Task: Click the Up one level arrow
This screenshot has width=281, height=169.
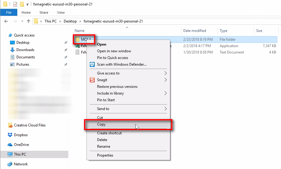Action: click(29, 21)
